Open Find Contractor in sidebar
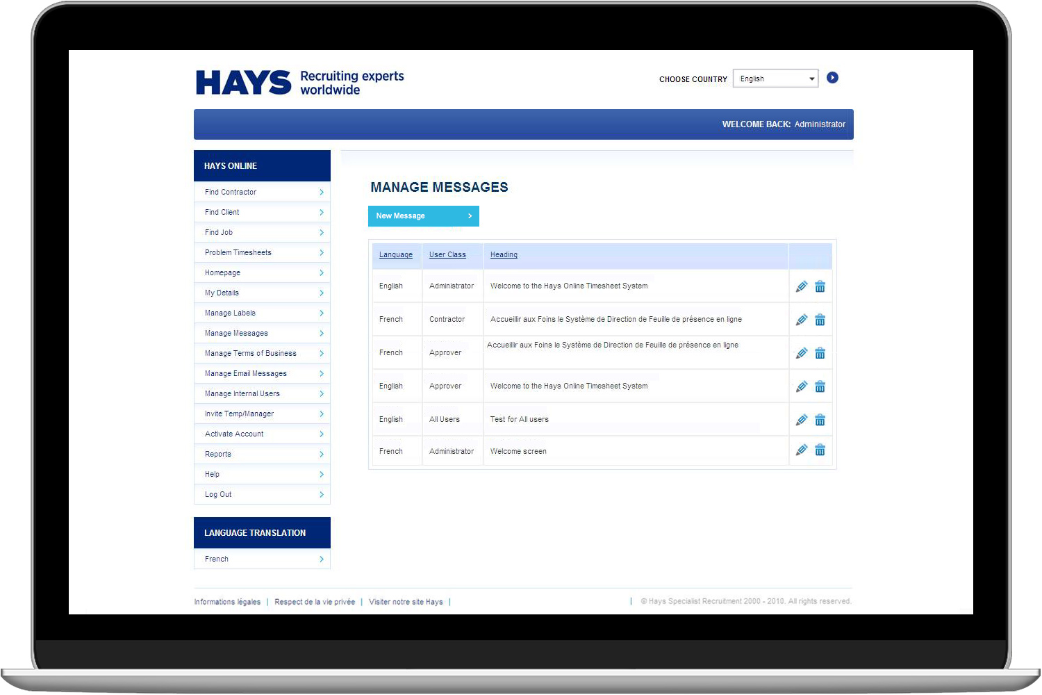Screen dimensions: 1042x695 tap(262, 192)
